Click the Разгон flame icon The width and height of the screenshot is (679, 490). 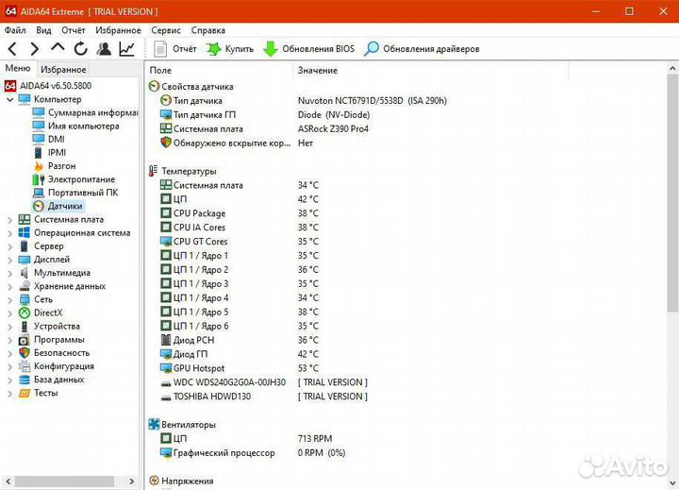click(39, 166)
